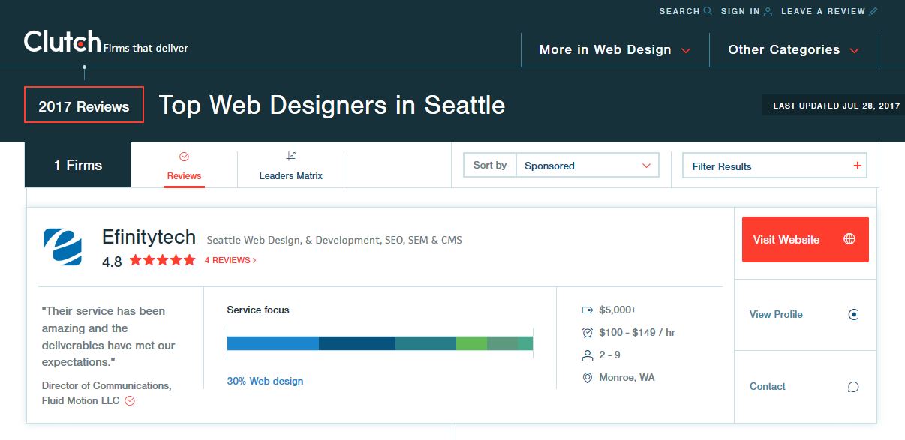Click the minimum project size tag icon
905x440 pixels.
point(588,310)
